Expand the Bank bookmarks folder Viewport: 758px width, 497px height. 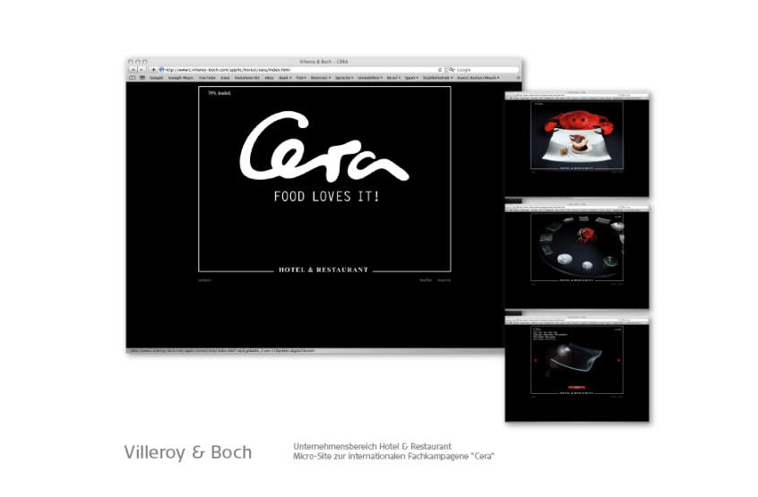pyautogui.click(x=283, y=78)
